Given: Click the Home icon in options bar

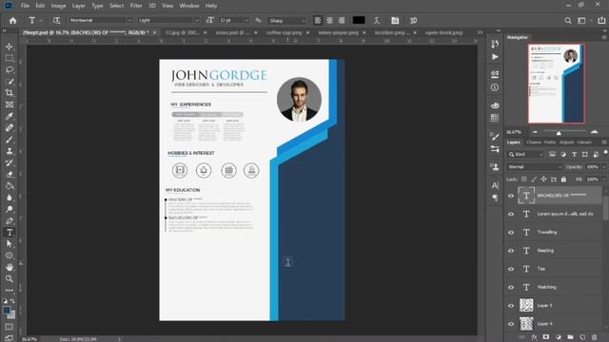Looking at the screenshot, I should (12, 21).
